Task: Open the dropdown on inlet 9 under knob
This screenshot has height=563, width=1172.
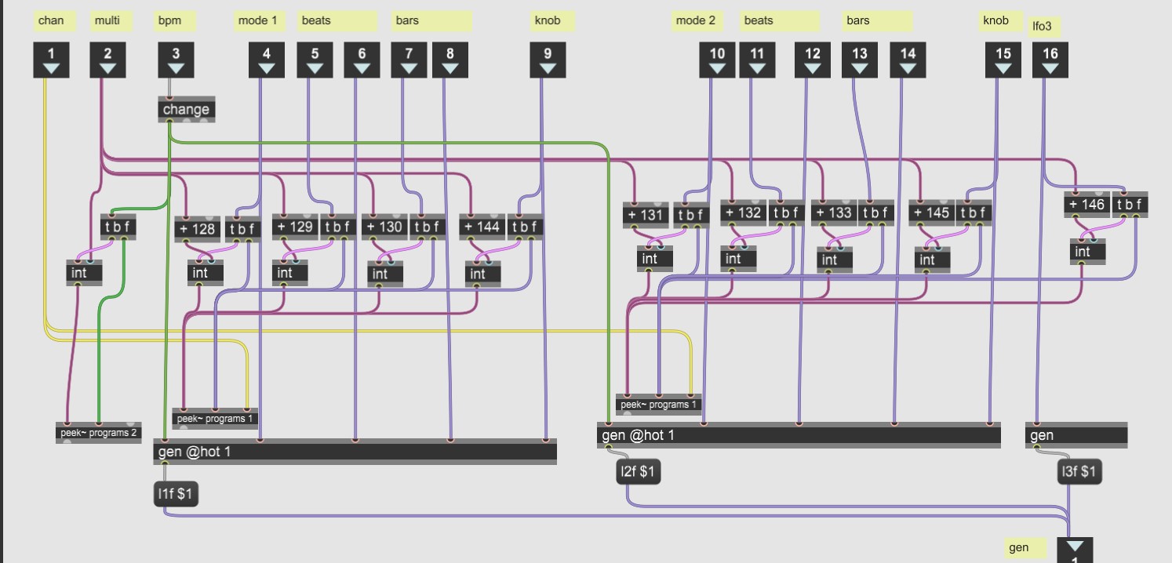Action: point(548,69)
